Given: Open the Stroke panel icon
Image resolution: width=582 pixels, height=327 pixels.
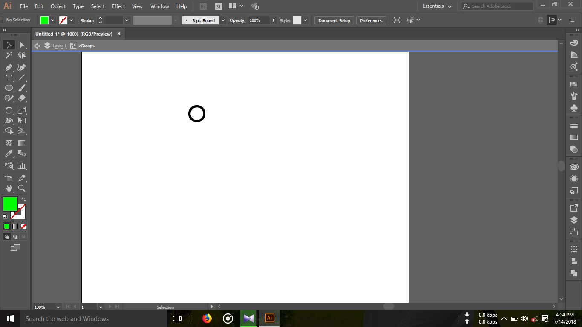Looking at the screenshot, I should point(574,125).
